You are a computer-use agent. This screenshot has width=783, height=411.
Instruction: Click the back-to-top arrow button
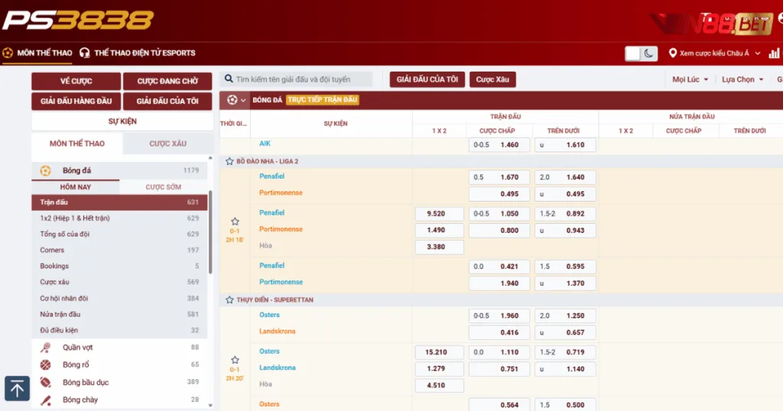(17, 389)
